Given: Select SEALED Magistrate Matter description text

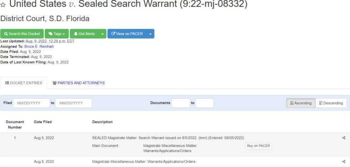Looking at the screenshot, I should 168,138.
